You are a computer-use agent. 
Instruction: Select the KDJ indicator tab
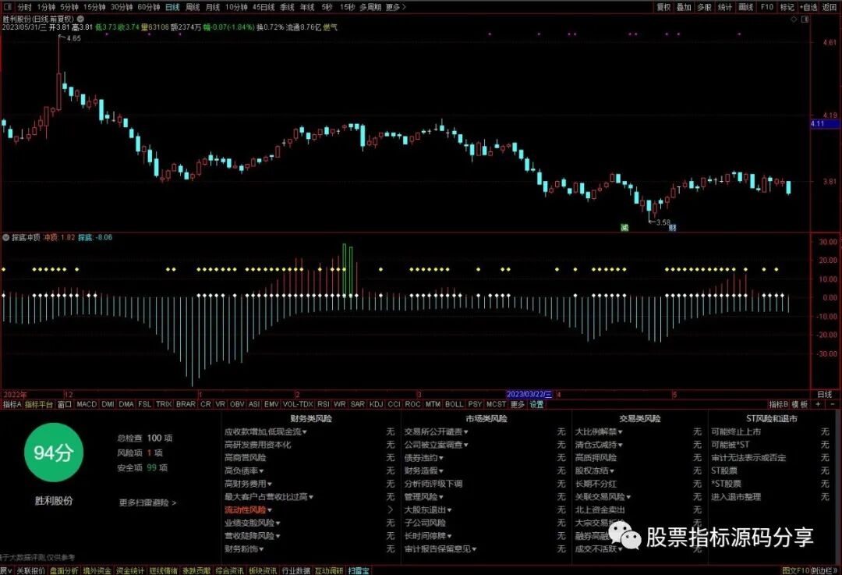pos(376,404)
